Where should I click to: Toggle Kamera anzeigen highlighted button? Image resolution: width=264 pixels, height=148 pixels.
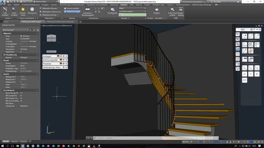click(x=72, y=12)
